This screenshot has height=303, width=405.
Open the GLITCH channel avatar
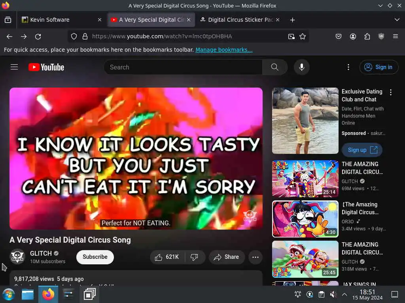pyautogui.click(x=17, y=257)
